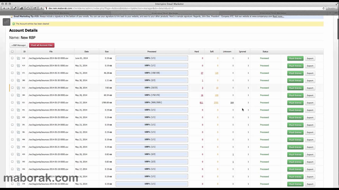Image resolution: width=339 pixels, height=190 pixels.
Task: Open the file icon for row ID 512
Action: click(18, 88)
